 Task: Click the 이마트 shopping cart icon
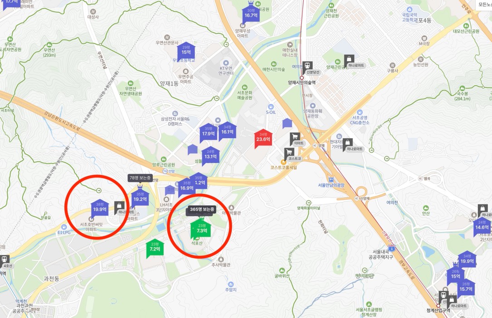coord(295,137)
